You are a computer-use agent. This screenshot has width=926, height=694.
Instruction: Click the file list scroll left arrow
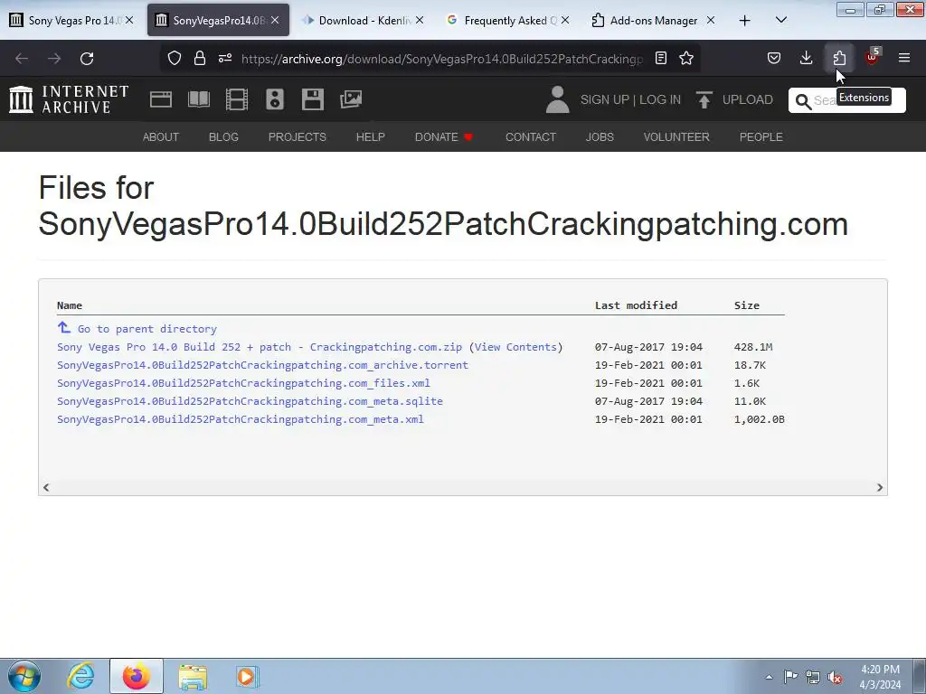pyautogui.click(x=46, y=487)
